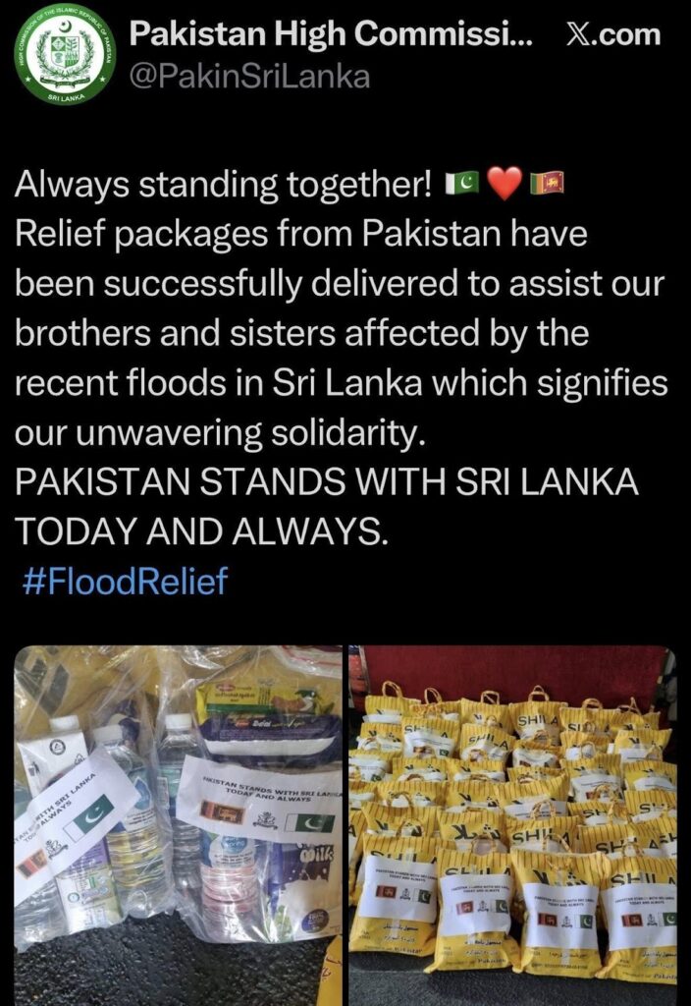691x1006 pixels.
Task: Click the Pakistan flag emoji in tweet
Action: tap(463, 183)
